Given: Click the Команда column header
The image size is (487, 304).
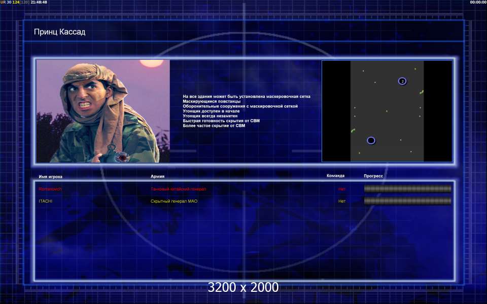Looking at the screenshot, I should (x=335, y=176).
